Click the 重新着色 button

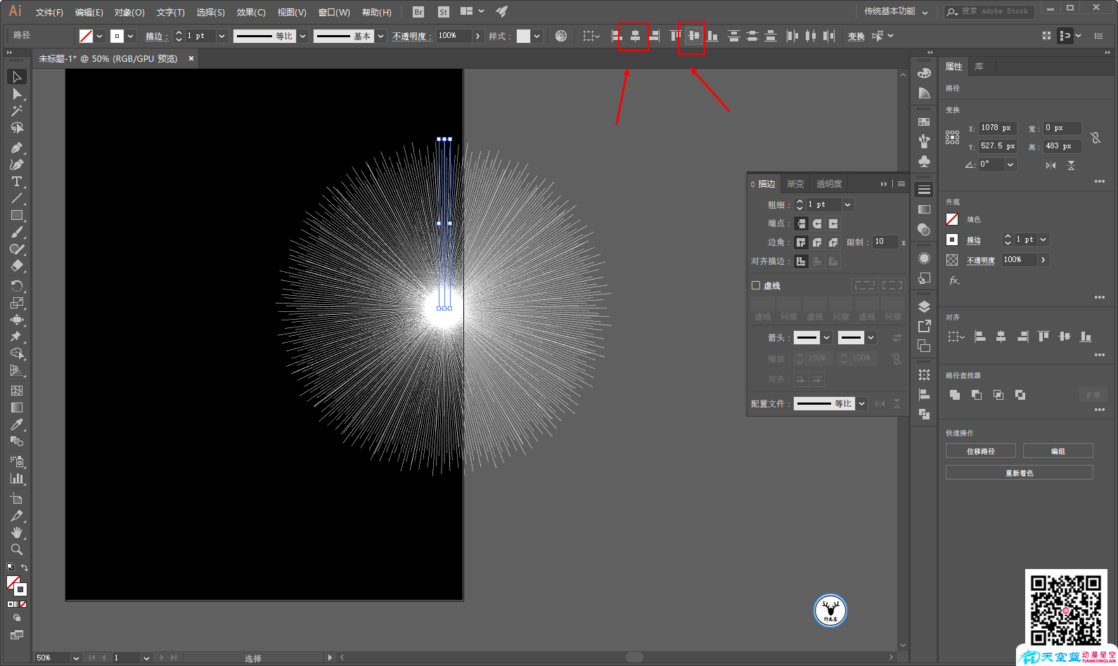pyautogui.click(x=1020, y=473)
